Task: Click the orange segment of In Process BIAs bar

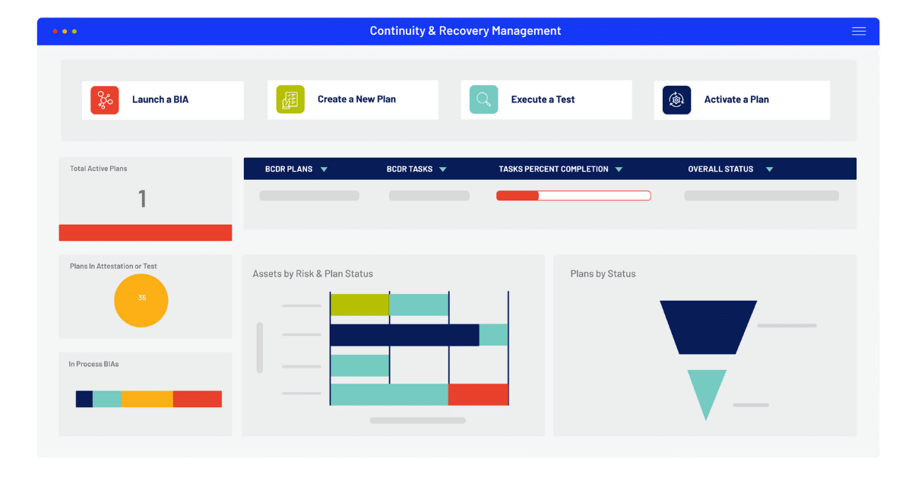Action: coord(147,399)
